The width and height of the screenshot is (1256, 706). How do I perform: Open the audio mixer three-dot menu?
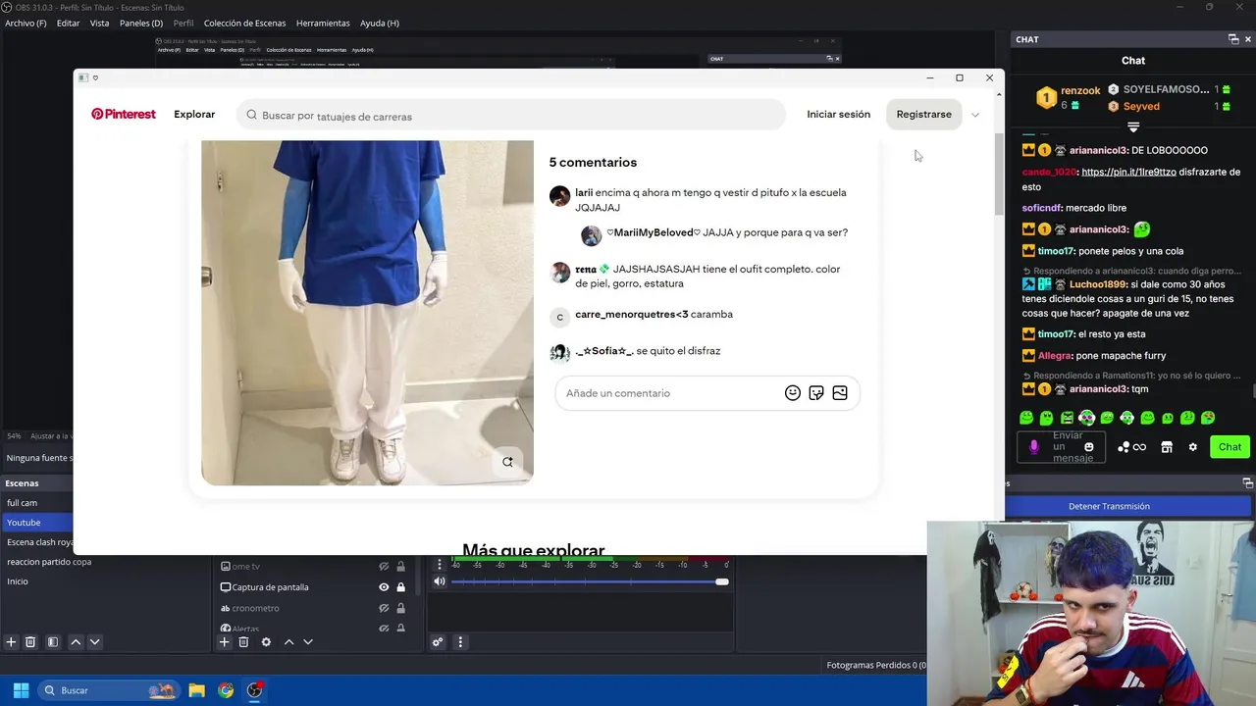tap(460, 642)
